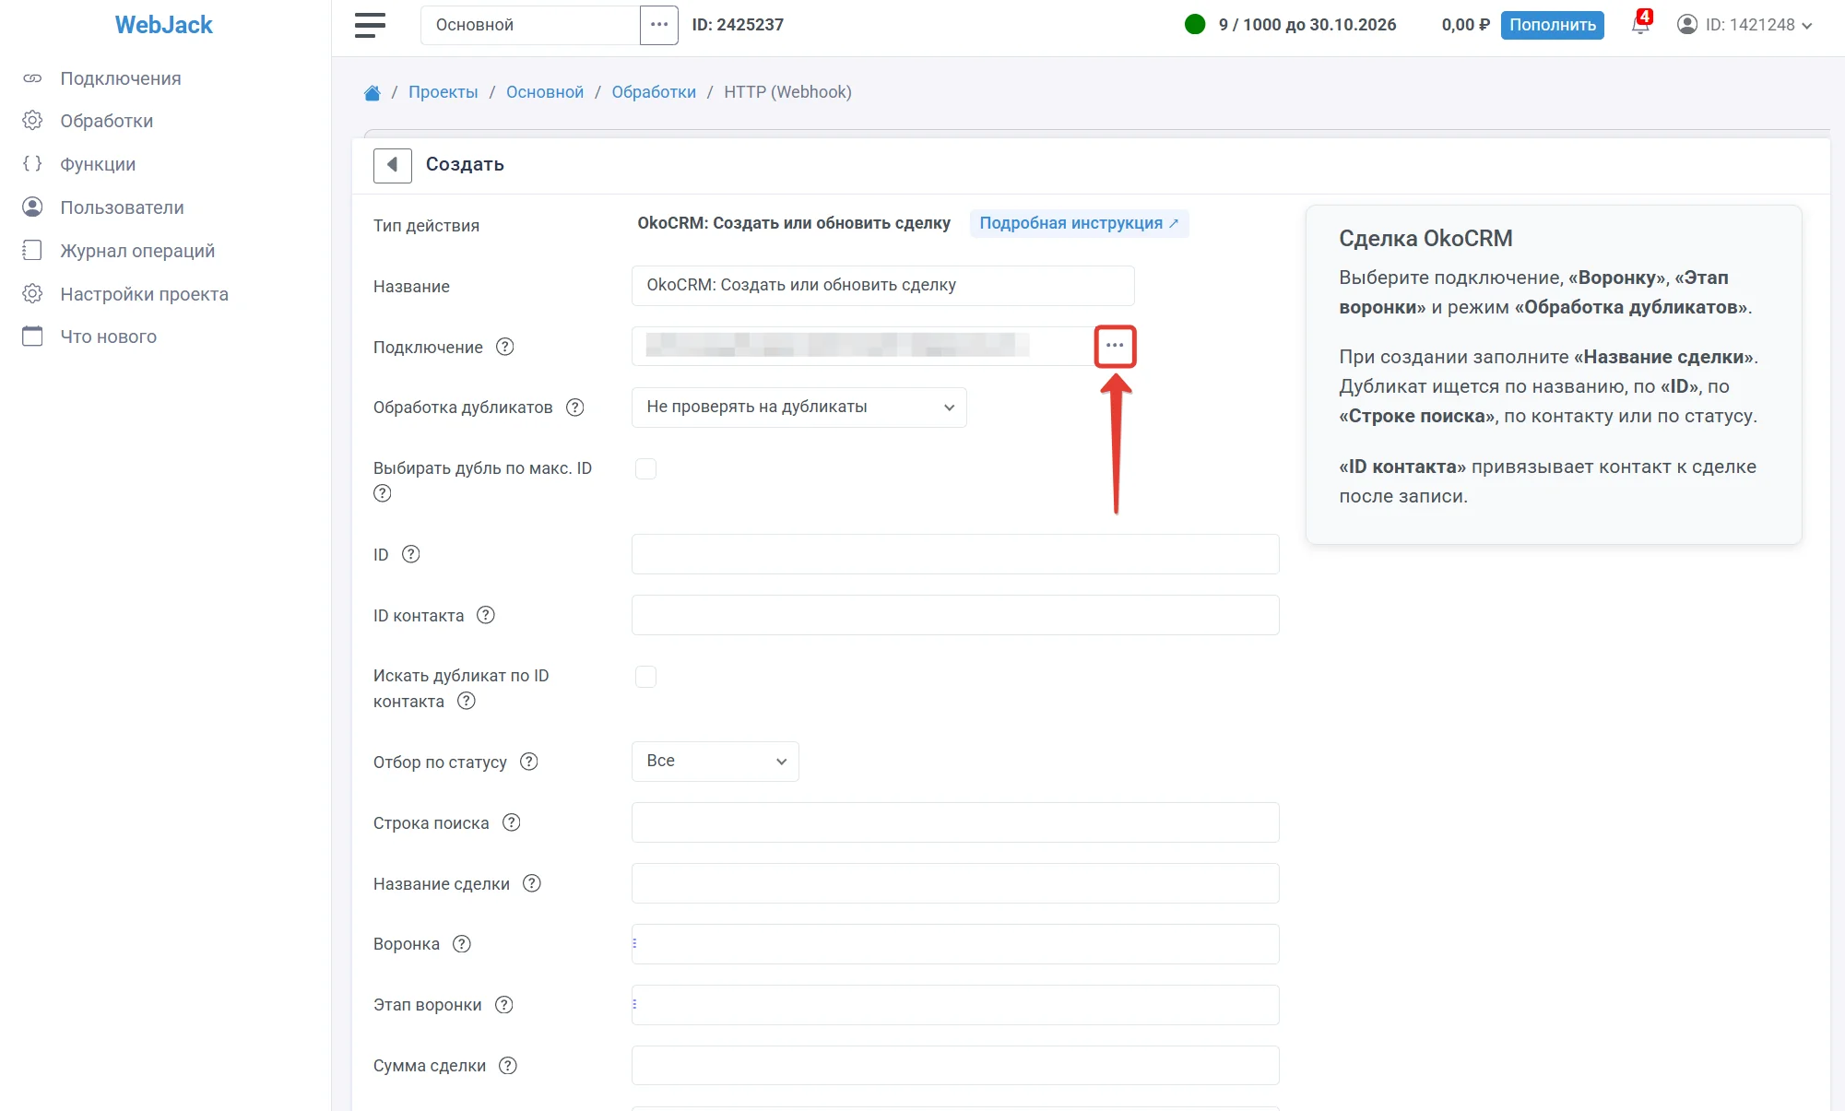Show help for Отбор по статусу
Image resolution: width=1845 pixels, height=1111 pixels.
coord(529,762)
